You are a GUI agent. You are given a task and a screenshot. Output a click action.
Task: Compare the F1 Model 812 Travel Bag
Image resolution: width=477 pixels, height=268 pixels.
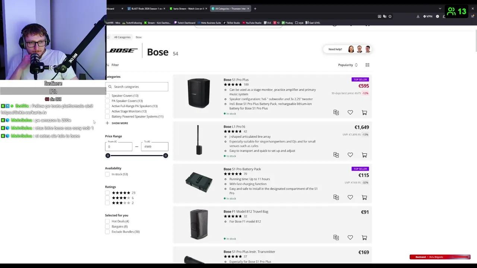[x=336, y=237]
